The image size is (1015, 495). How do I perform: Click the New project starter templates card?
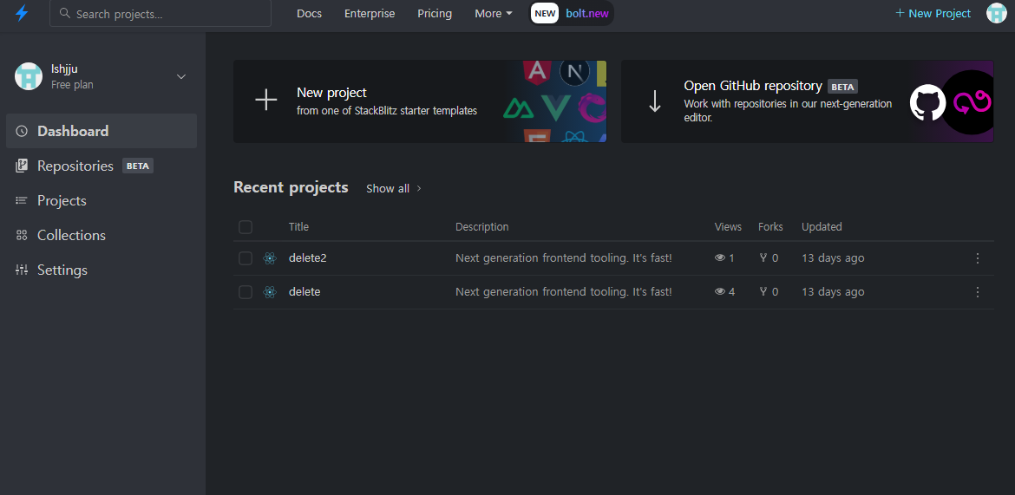(420, 101)
